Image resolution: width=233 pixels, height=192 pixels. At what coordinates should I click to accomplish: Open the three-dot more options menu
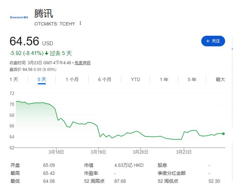(80, 23)
